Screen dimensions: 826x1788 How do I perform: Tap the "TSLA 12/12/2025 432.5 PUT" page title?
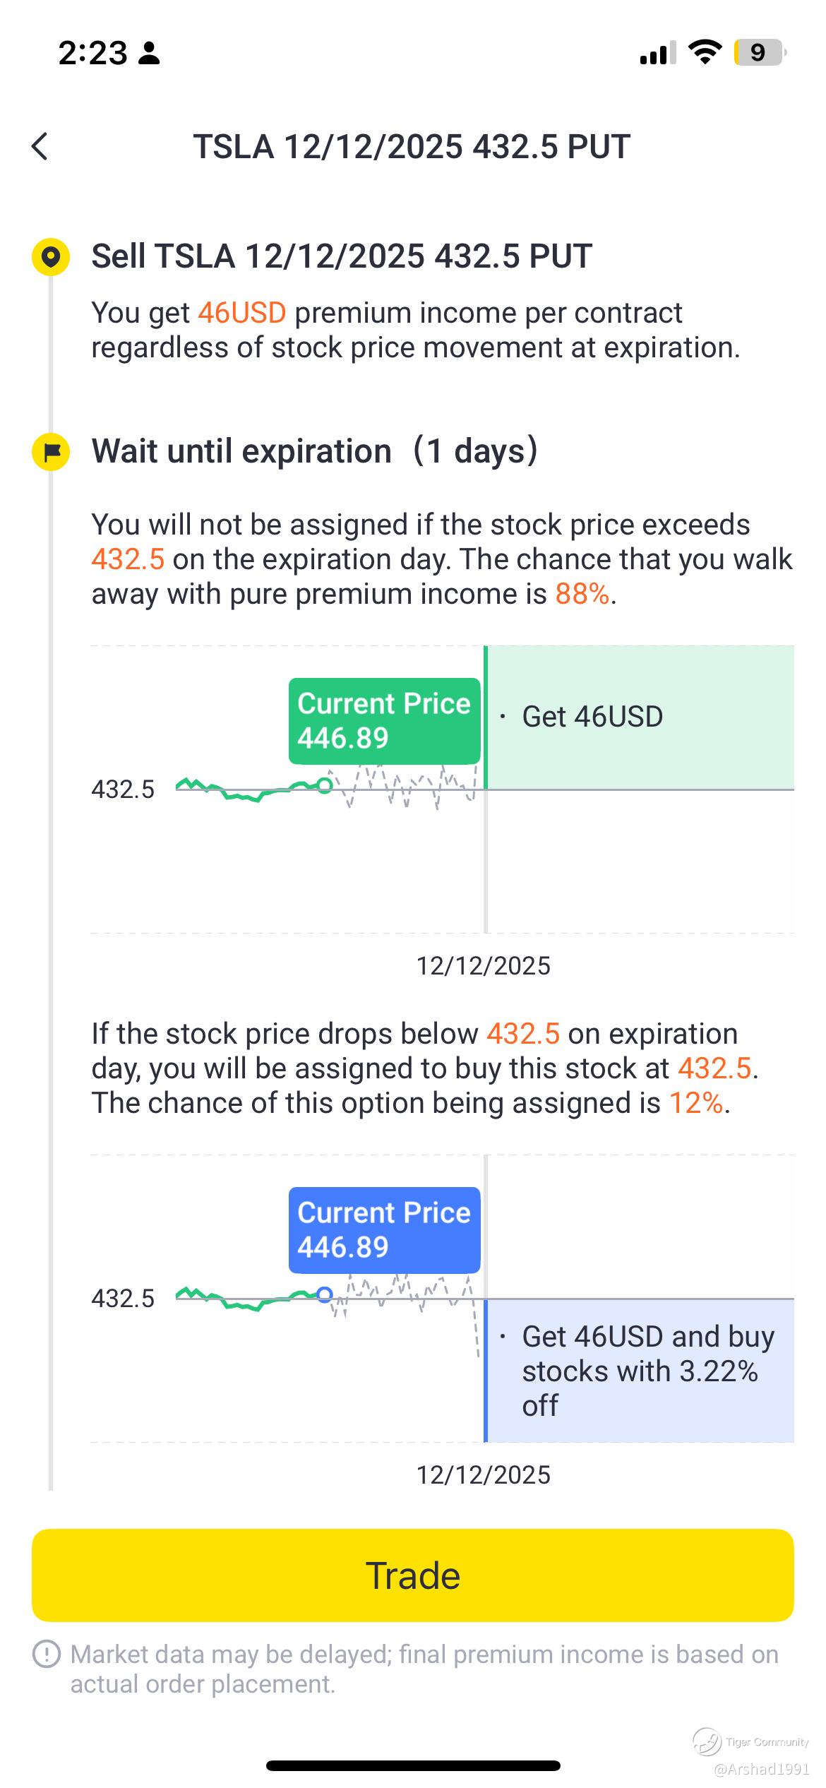(x=412, y=147)
